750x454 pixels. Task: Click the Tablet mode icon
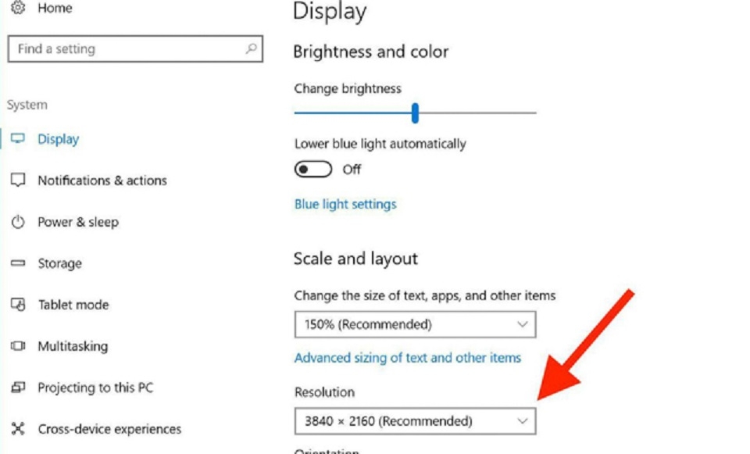[x=18, y=305]
